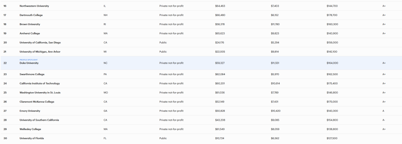Click the NC state cell for Duke
Screen dimensions: 402x144
point(105,63)
